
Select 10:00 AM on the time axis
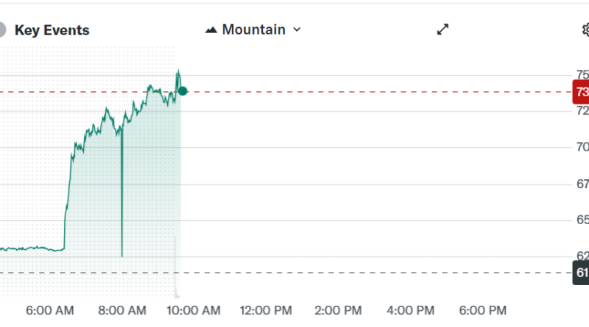coord(194,310)
